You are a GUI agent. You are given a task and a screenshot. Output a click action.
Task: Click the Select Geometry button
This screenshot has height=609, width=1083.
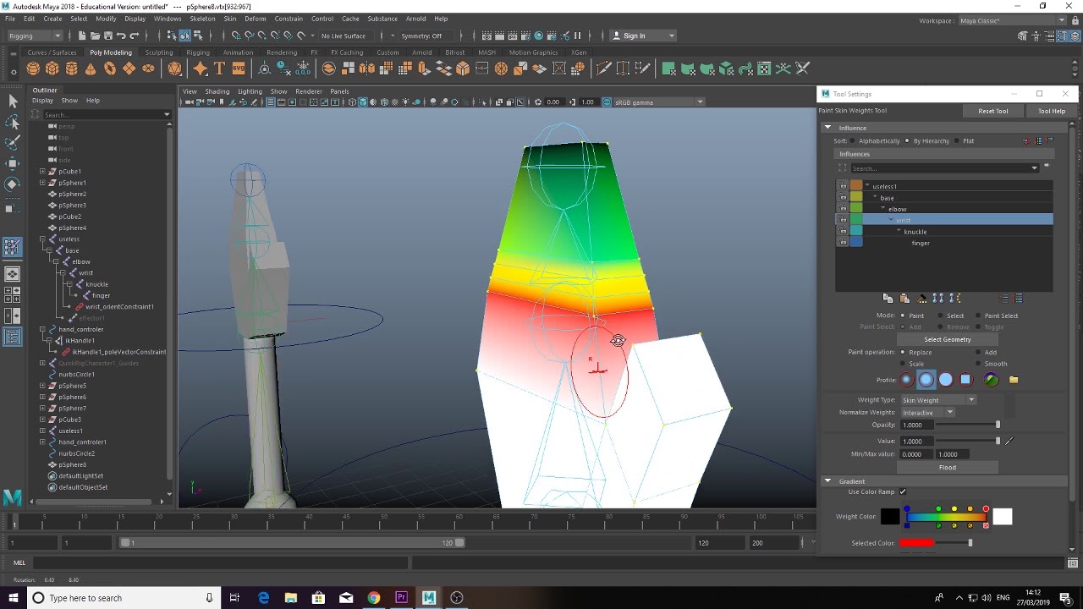point(947,340)
